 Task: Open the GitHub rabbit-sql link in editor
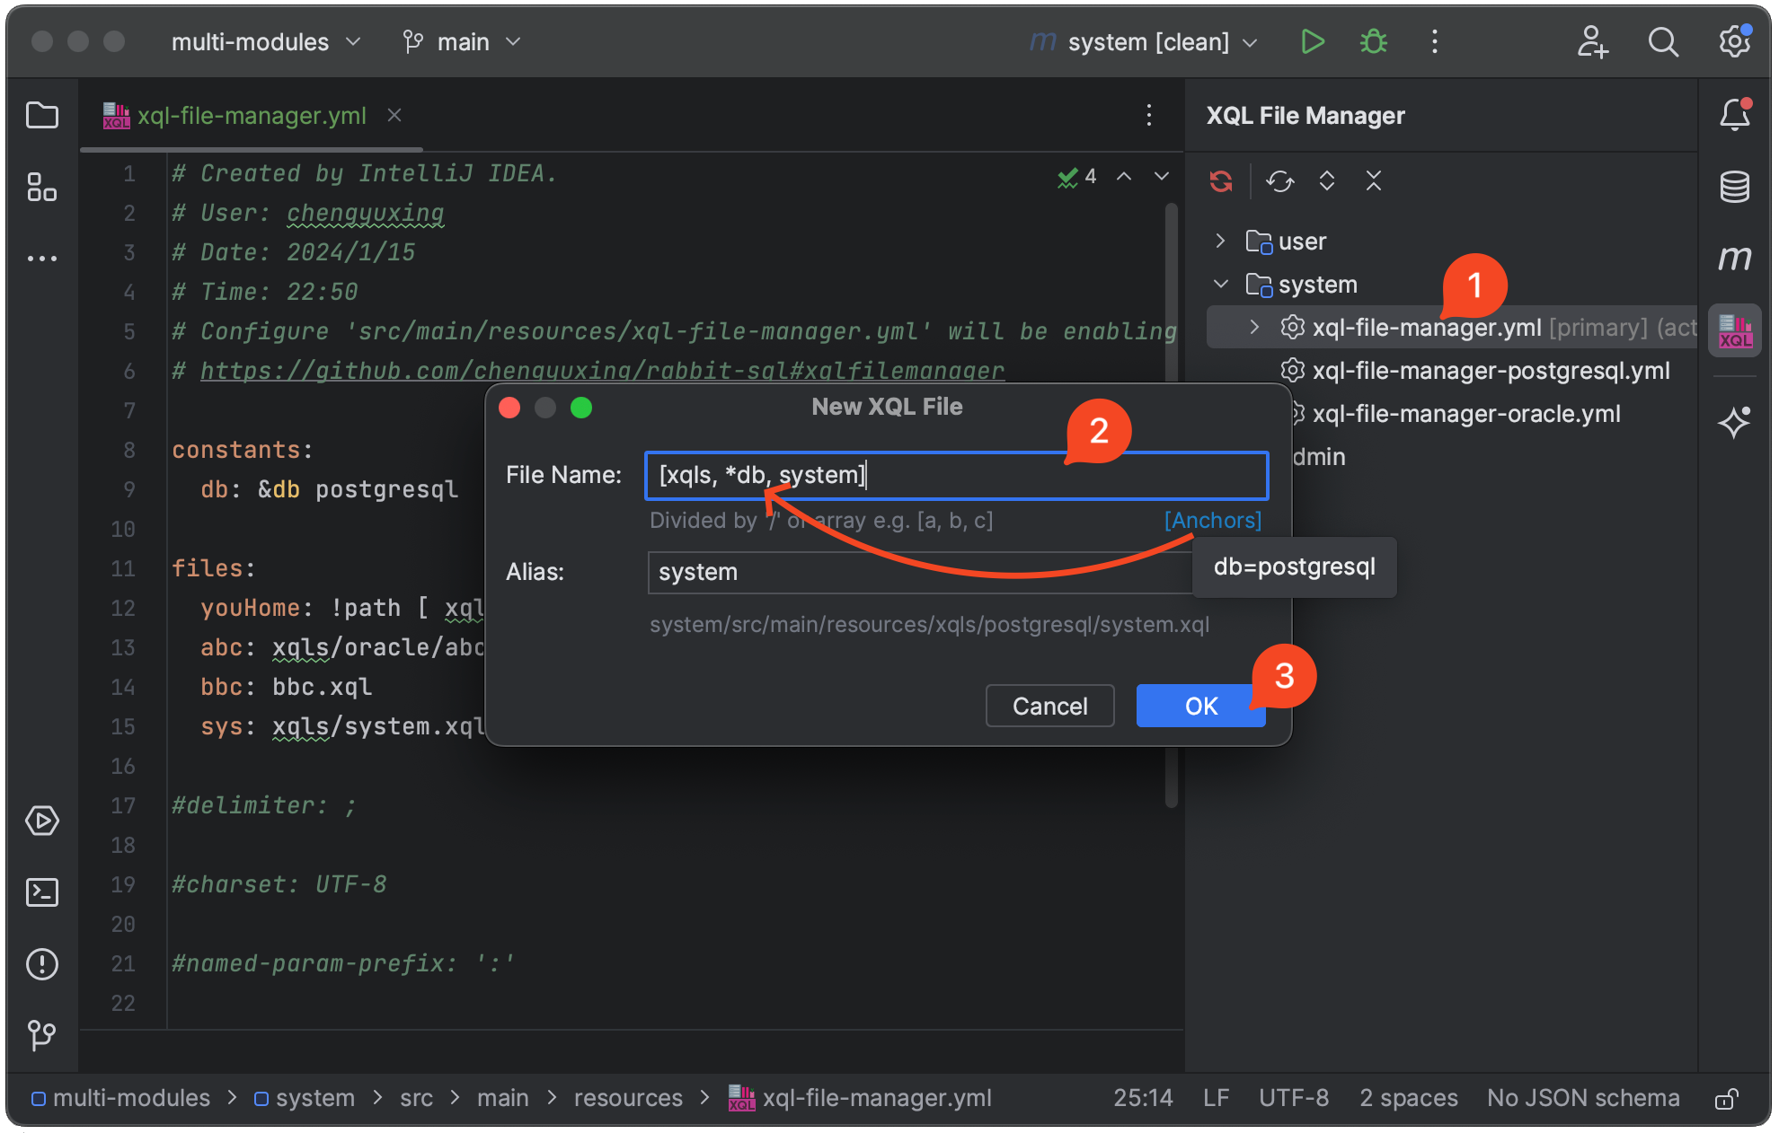point(602,370)
